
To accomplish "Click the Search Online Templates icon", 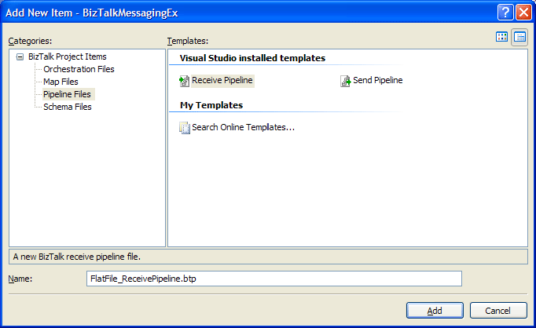I will pos(185,127).
